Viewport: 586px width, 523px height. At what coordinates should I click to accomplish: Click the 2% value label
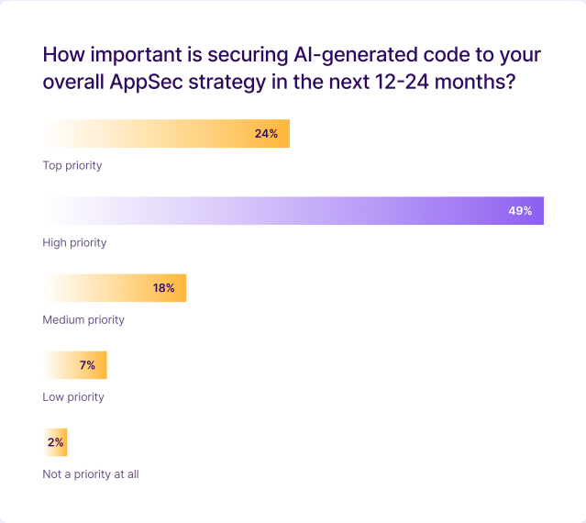[56, 442]
